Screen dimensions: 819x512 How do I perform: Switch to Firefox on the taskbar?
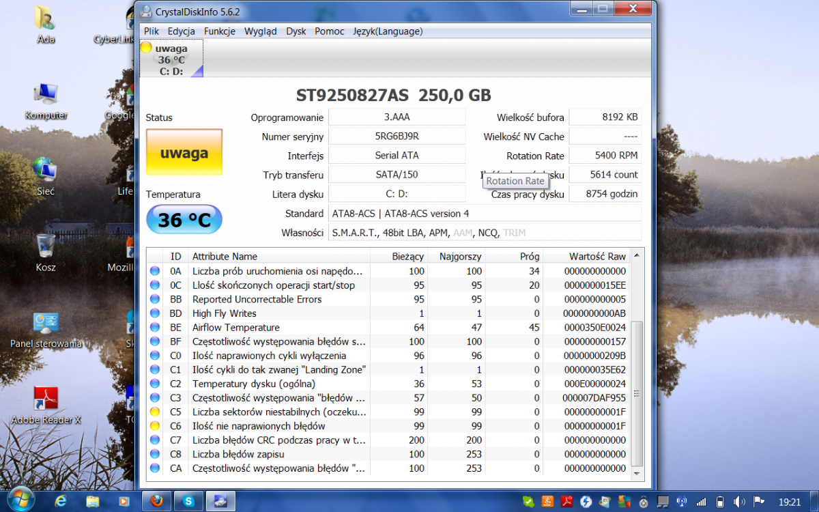(x=156, y=501)
